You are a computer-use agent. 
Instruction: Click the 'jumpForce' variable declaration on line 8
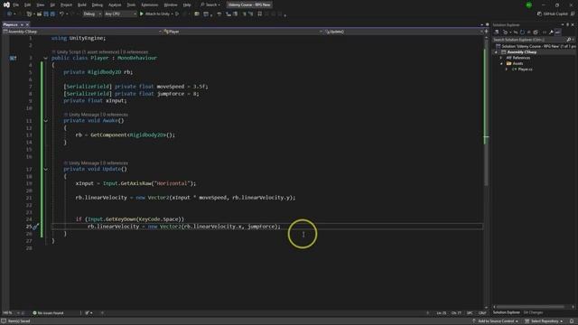pos(171,94)
